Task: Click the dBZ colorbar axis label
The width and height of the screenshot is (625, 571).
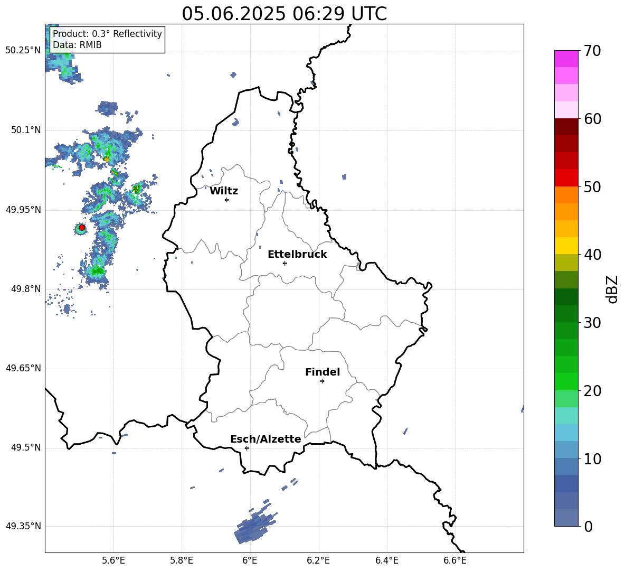Action: pyautogui.click(x=612, y=289)
